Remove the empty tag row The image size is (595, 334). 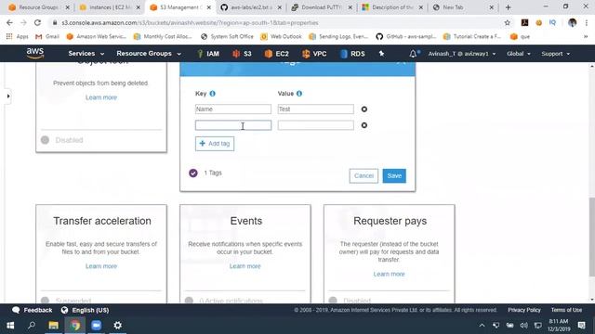point(364,125)
